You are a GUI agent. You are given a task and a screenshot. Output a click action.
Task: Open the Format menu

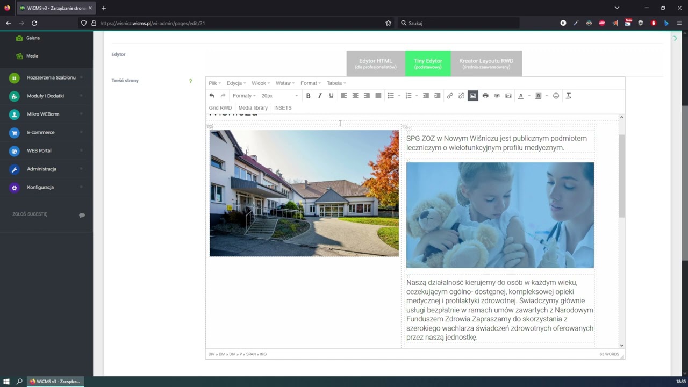(310, 83)
